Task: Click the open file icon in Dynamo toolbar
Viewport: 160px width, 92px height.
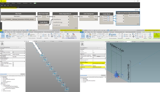Action: [x=5, y=5]
